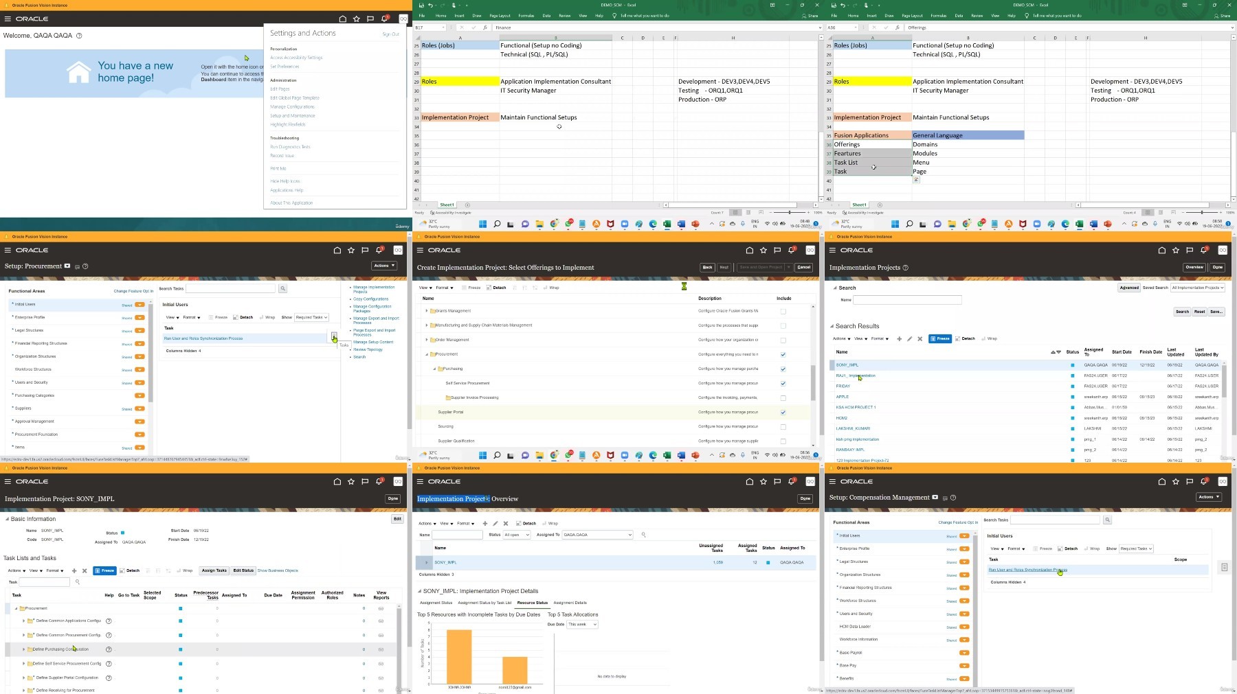This screenshot has width=1237, height=694.
Task: Click Name search field on Implementation Projects
Action: (907, 300)
